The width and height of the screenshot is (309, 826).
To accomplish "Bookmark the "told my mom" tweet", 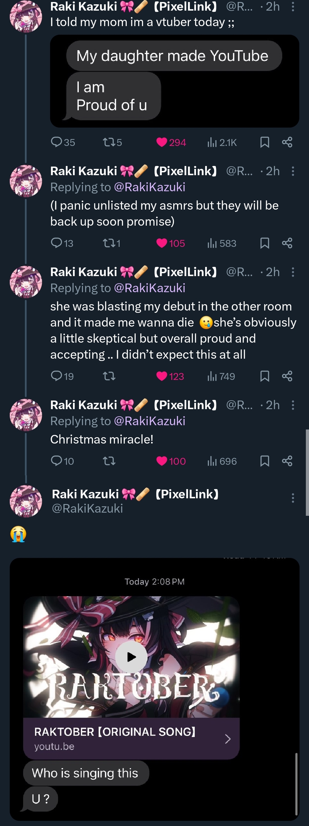I will pos(265,142).
